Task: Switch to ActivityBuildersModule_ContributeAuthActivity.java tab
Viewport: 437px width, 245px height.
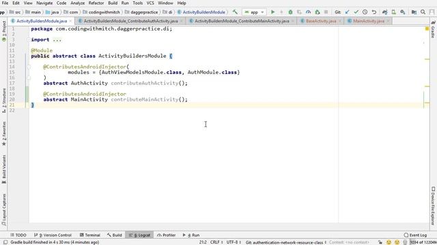Action: [130, 21]
